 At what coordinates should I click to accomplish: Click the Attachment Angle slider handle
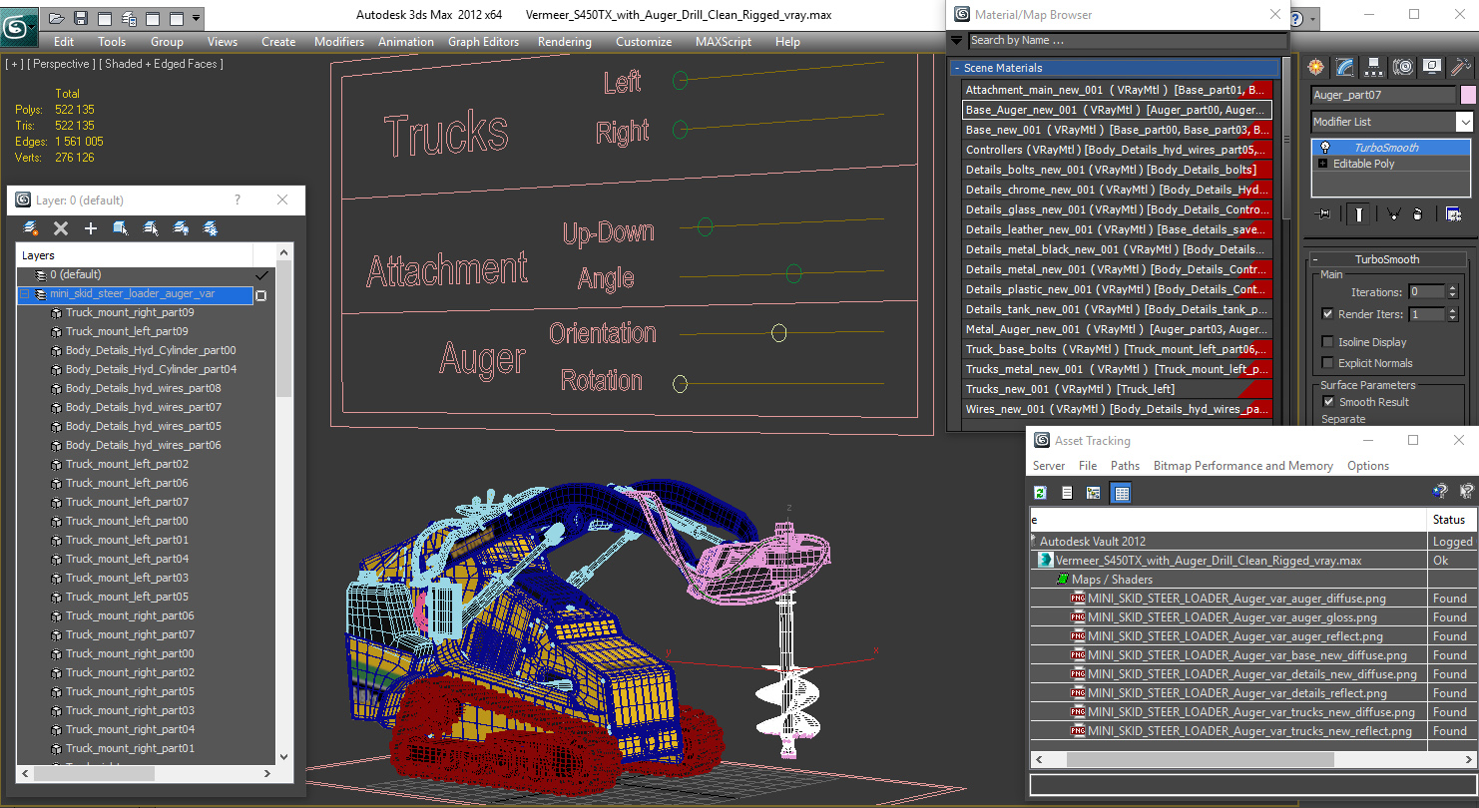[x=794, y=273]
